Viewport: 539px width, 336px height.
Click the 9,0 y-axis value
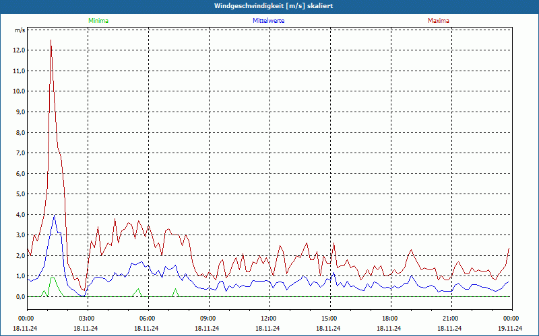point(21,112)
